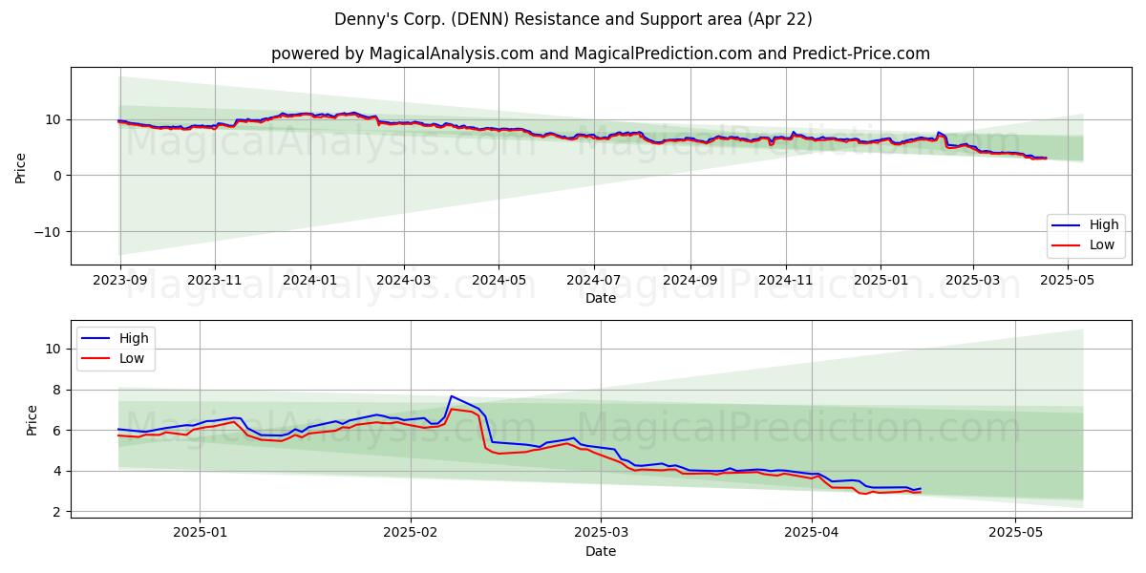Click the "2024-11" date tick on the top chart
This screenshot has width=1146, height=573.
click(785, 282)
